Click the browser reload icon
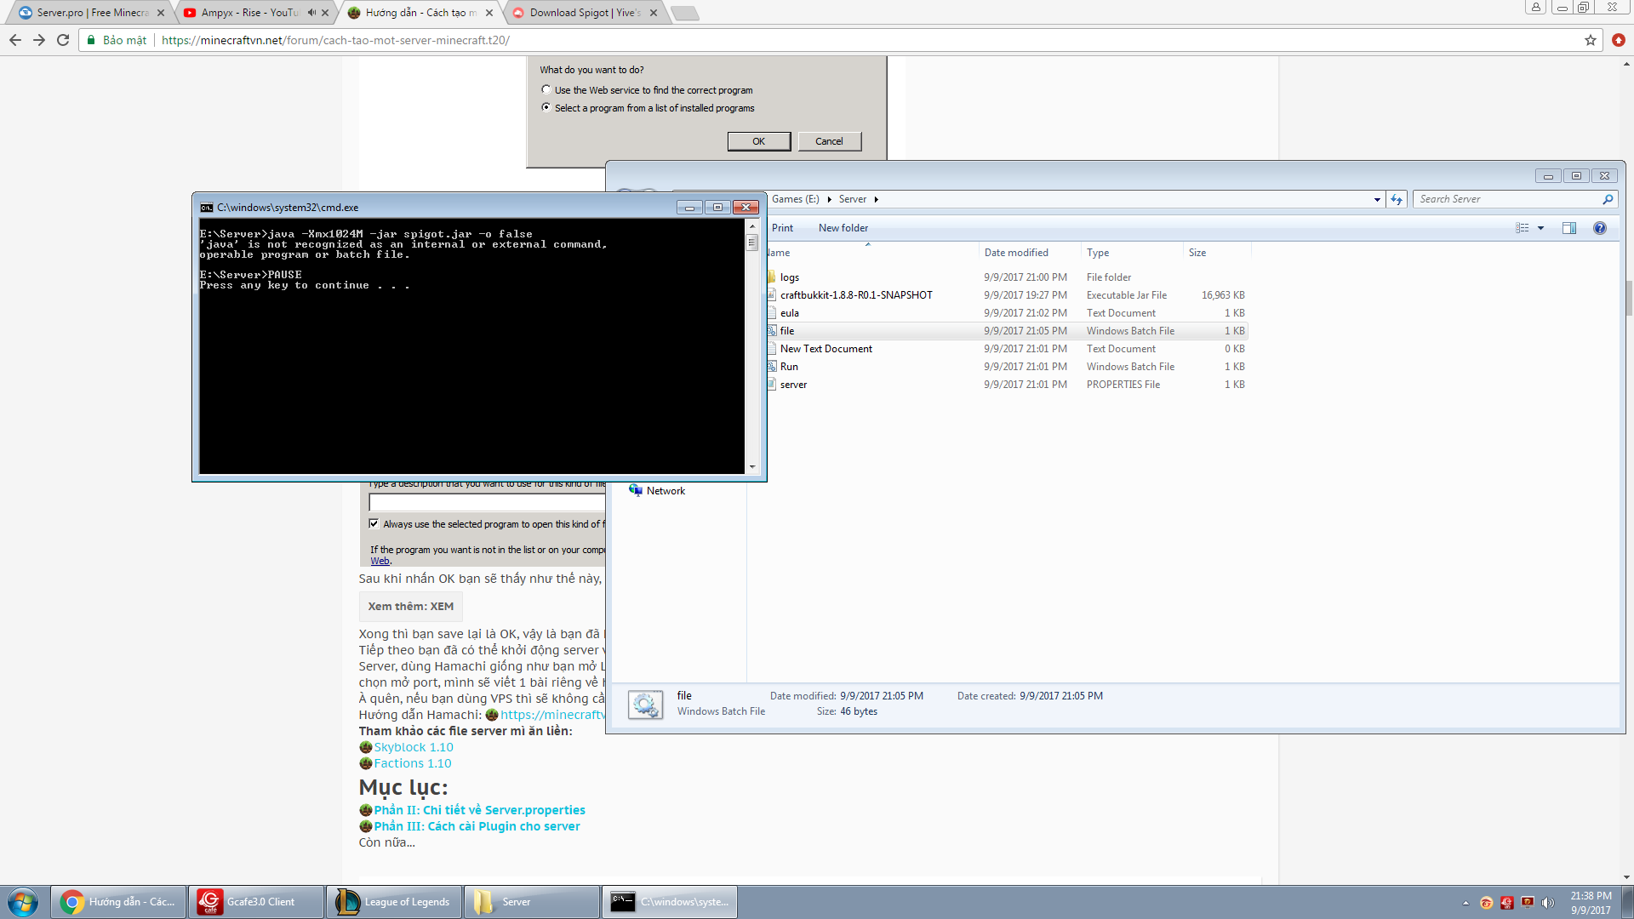This screenshot has width=1634, height=919. click(x=63, y=40)
